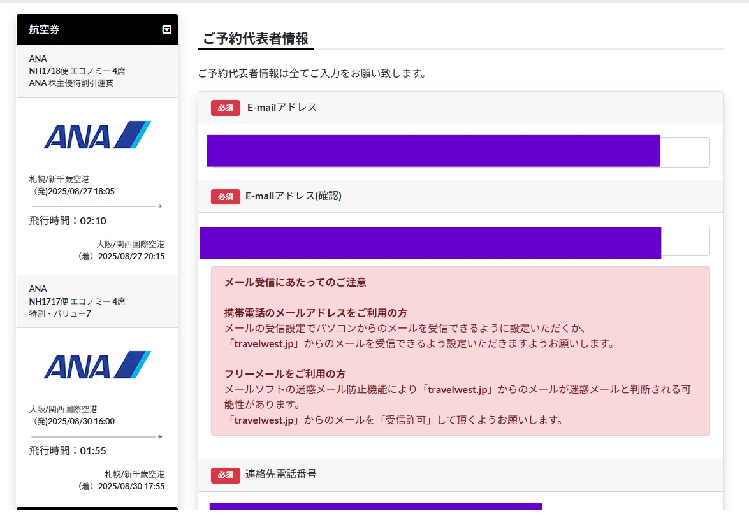
Task: Click the instruction ご予約代表者情報は全てご入力をお願い致します。
Action: coord(312,73)
